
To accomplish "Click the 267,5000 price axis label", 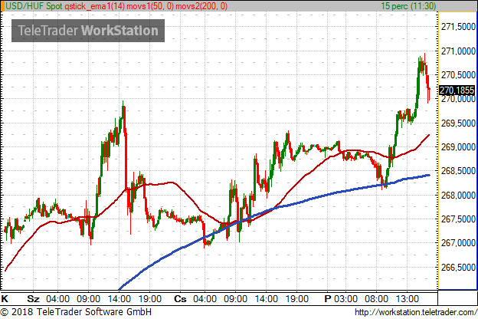I will pos(458,219).
